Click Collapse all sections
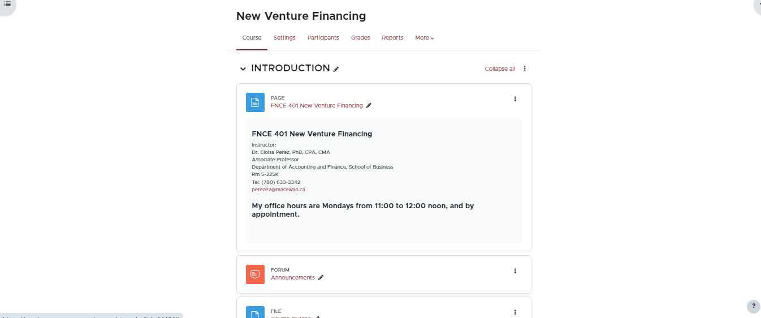 tap(499, 69)
